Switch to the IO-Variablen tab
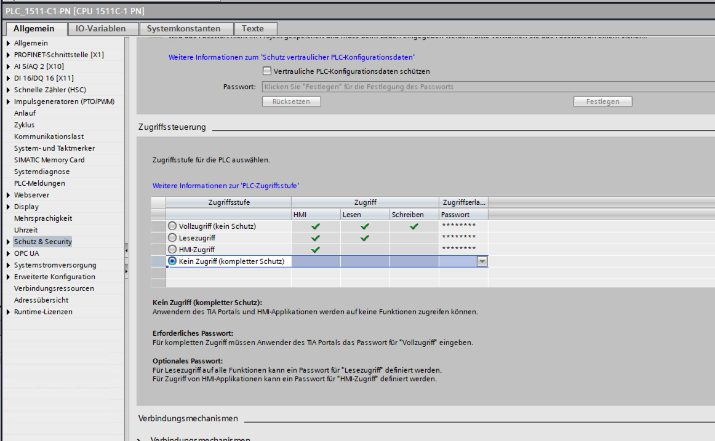This screenshot has width=715, height=441. tap(101, 29)
